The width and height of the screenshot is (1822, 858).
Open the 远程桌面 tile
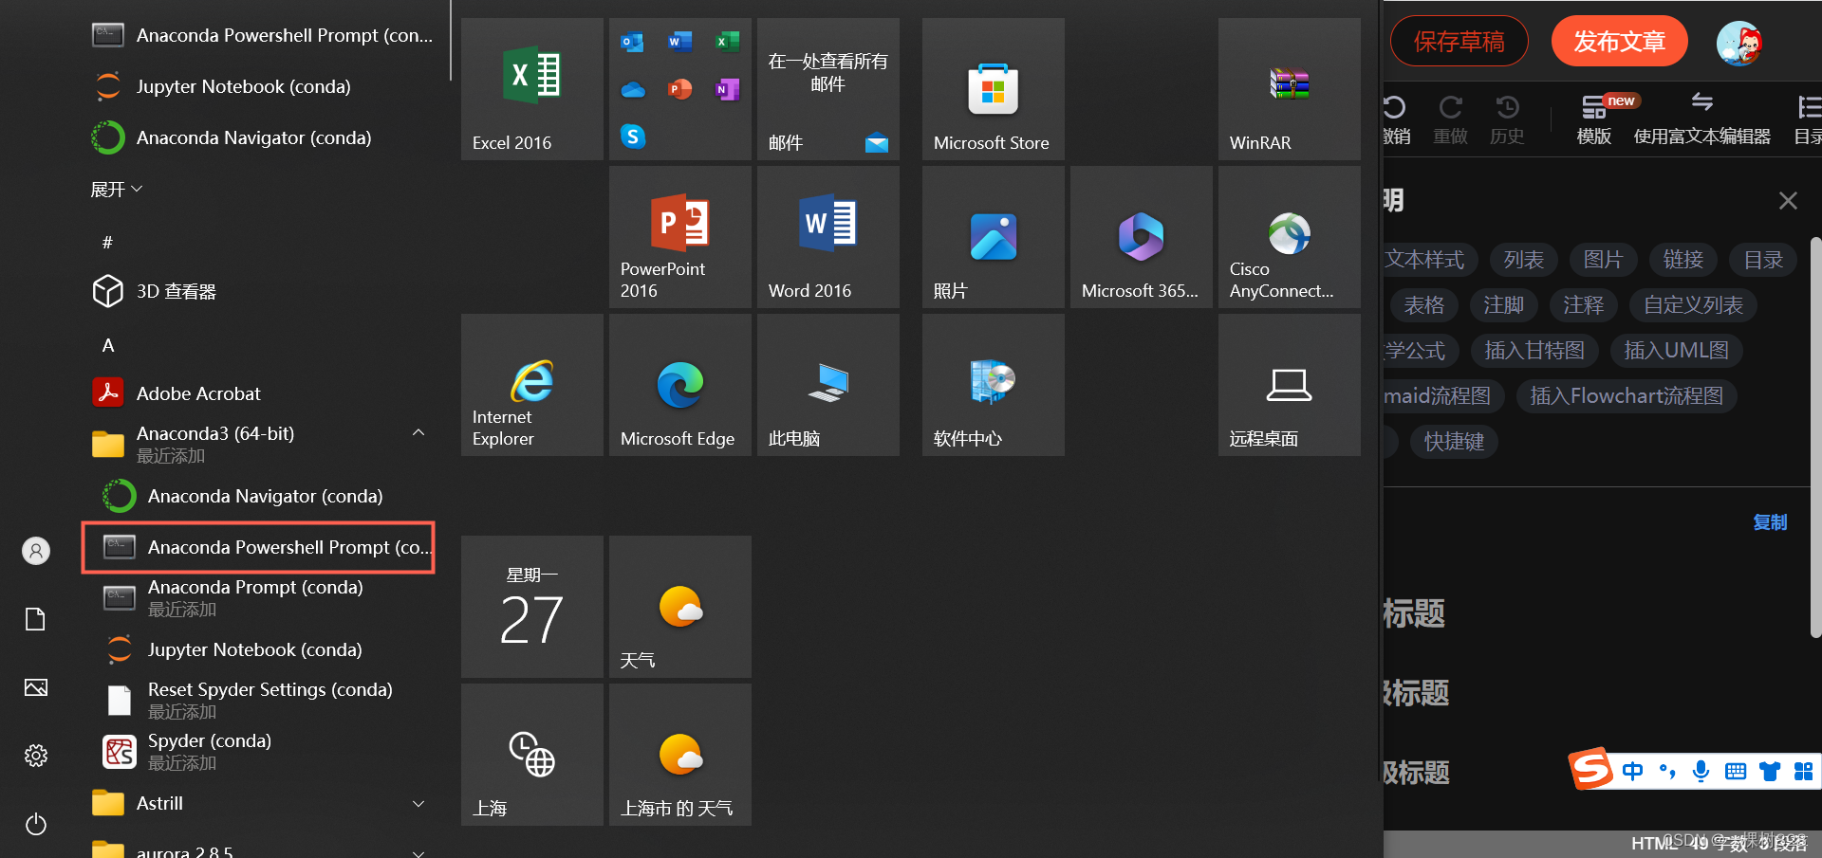click(x=1290, y=385)
